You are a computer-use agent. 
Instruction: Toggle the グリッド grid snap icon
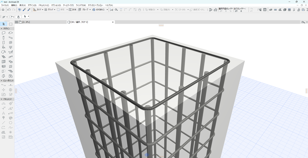coord(46,10)
